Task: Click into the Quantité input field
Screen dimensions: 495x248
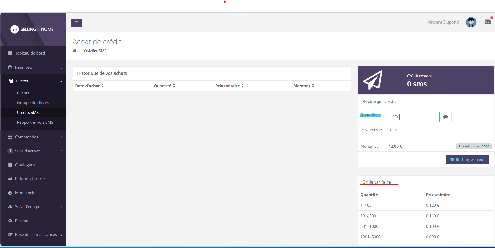Action: click(x=414, y=117)
